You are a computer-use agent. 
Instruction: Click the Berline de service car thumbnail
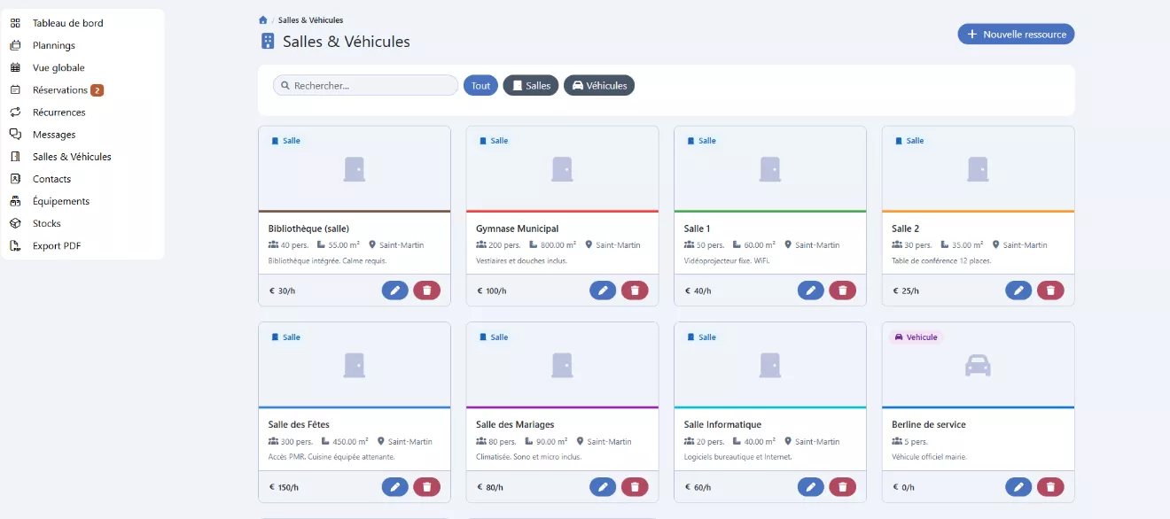pyautogui.click(x=978, y=365)
